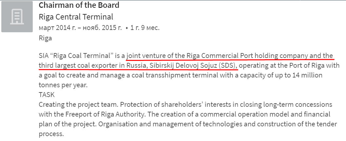346x141 pixels.
Task: Click the "1 г. 9 мес." duration text
Action: click(145, 28)
